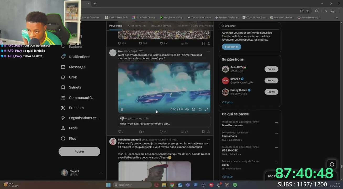This screenshot has width=343, height=189.
Task: Reply to the tweet with 135 replies
Action: tap(119, 43)
